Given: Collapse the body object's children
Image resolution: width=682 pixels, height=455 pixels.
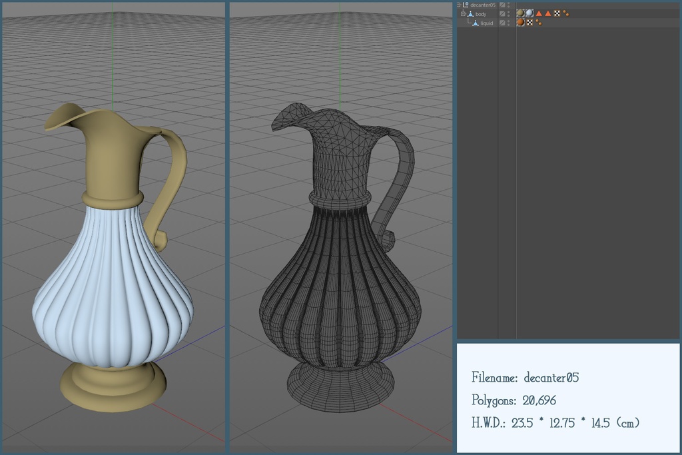Looking at the screenshot, I should click(463, 13).
